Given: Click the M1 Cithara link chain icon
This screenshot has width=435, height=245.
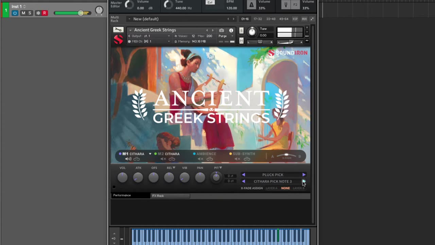Looking at the screenshot, I should tap(137, 159).
